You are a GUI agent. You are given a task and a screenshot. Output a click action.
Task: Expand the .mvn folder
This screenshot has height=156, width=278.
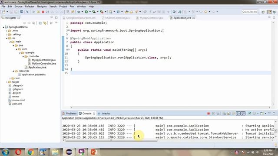(7, 31)
